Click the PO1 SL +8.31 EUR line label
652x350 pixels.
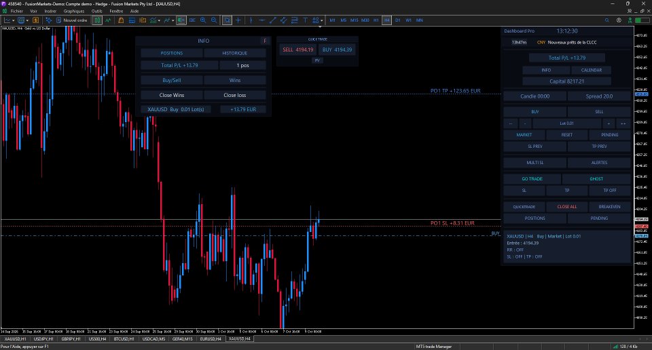point(452,223)
